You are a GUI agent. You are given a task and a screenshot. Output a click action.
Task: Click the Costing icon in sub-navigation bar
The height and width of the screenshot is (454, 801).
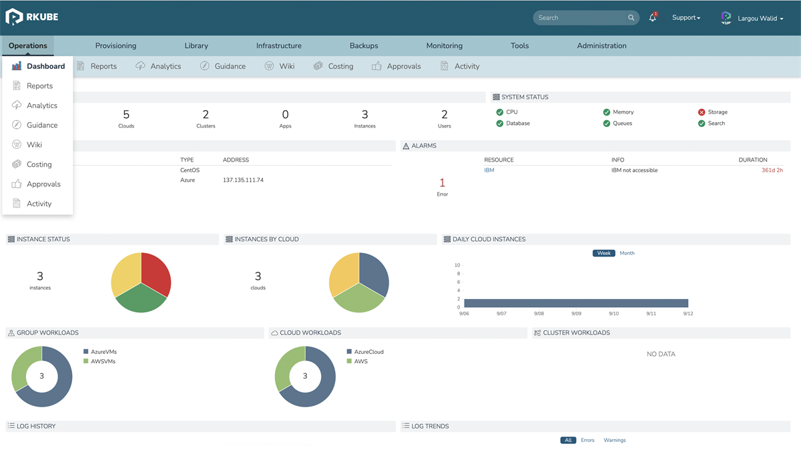point(318,66)
